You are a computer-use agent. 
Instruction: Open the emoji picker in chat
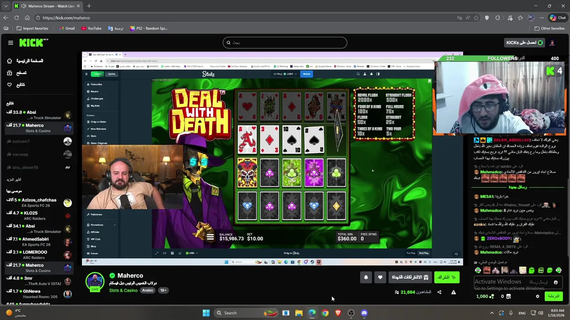pyautogui.click(x=555, y=282)
